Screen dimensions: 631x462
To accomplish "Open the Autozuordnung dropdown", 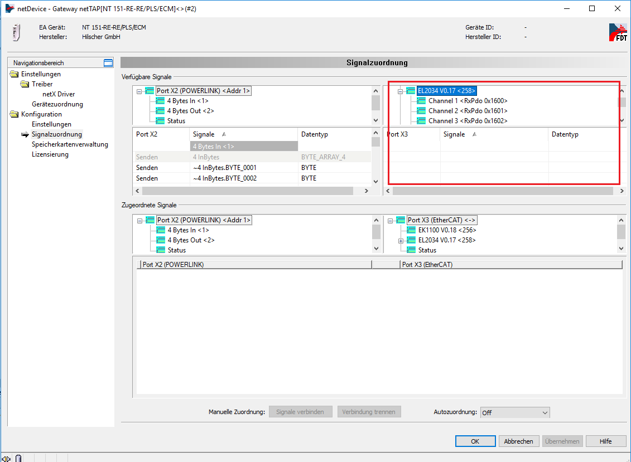I will point(515,412).
